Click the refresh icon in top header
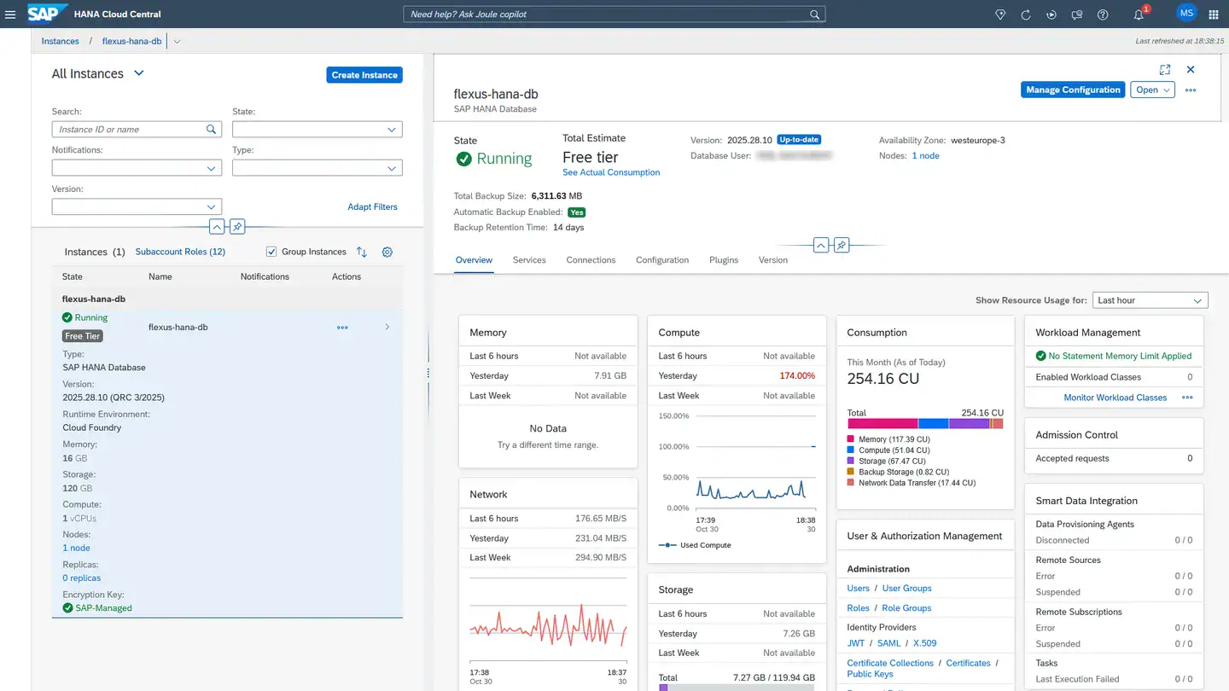The height and width of the screenshot is (691, 1229). pos(1026,15)
